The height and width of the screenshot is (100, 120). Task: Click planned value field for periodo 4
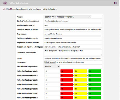(x=52, y=85)
